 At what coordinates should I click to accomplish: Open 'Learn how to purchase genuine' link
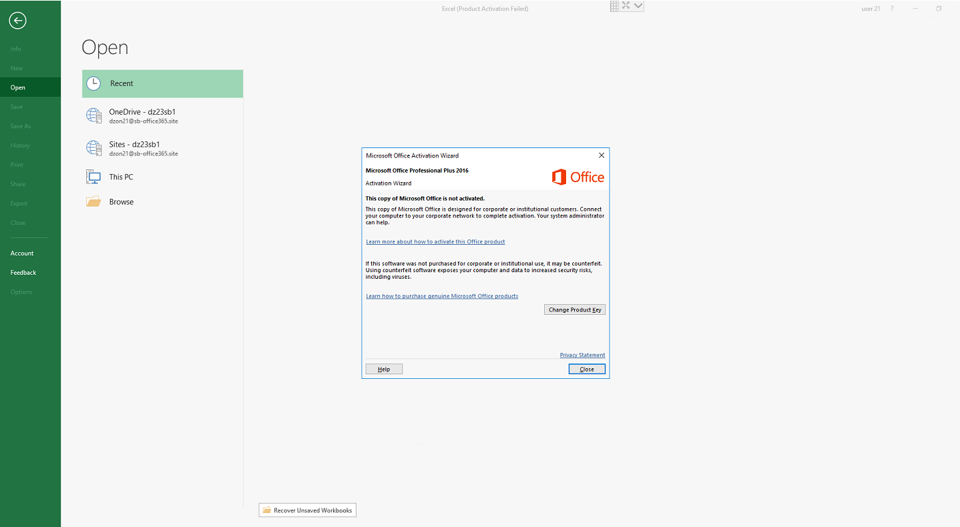[442, 296]
